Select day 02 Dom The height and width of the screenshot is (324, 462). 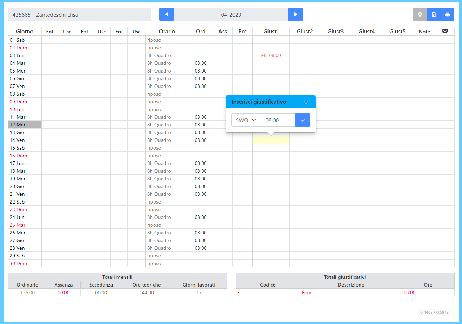[25, 48]
